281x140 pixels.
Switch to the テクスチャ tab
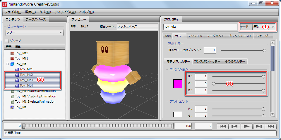[195, 36]
